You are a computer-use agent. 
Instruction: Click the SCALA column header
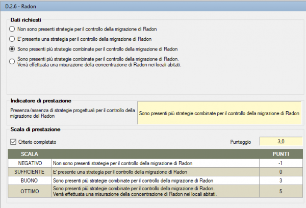coord(30,154)
